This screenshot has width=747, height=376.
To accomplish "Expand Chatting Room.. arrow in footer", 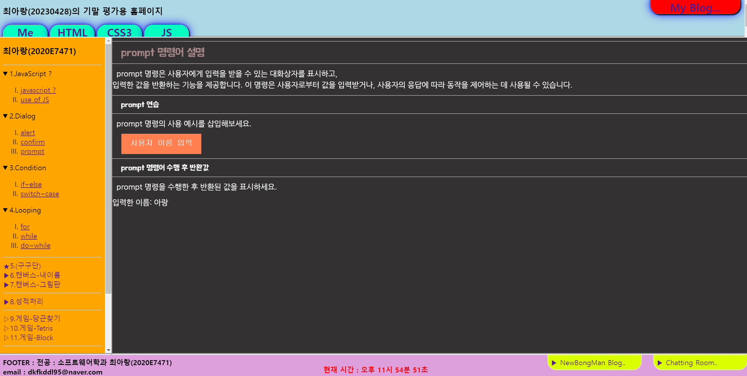I will [x=660, y=363].
